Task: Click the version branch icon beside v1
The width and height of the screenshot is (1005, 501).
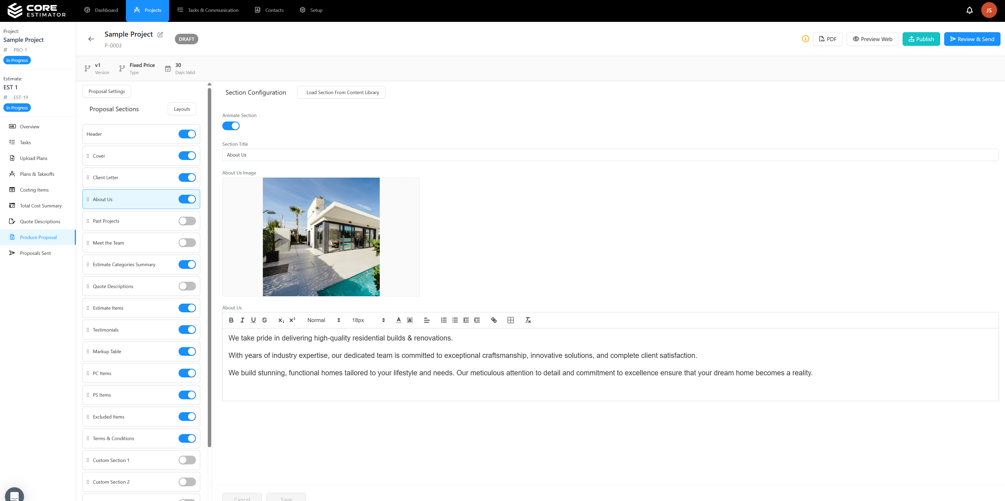Action: click(87, 69)
